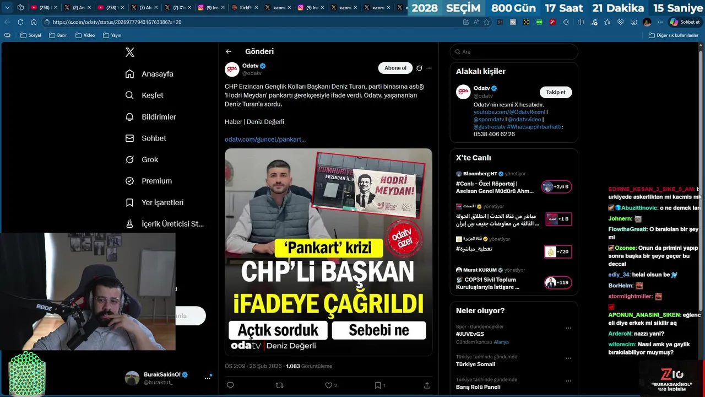Add page to favorites star
This screenshot has height=397, width=705.
486,22
